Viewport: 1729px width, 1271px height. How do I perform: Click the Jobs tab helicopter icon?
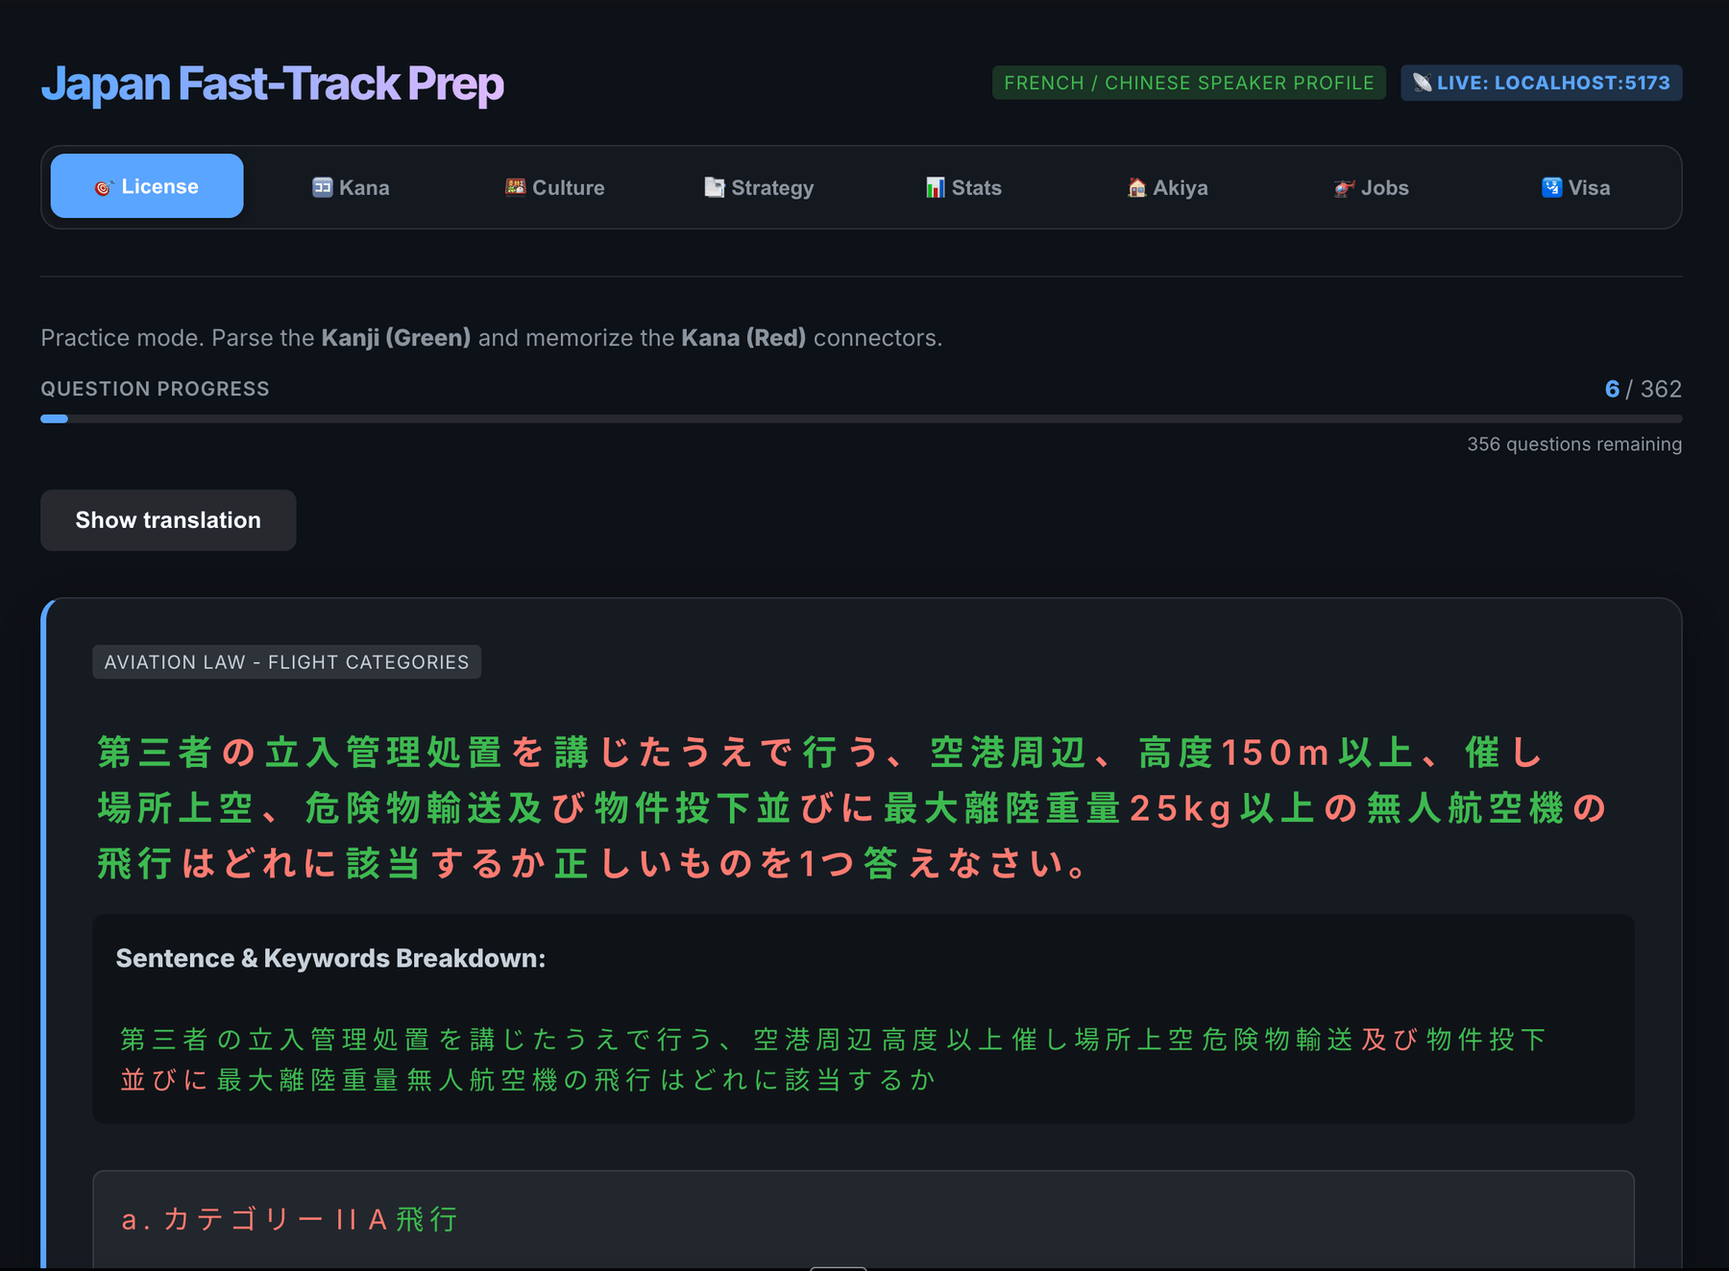pyautogui.click(x=1345, y=187)
